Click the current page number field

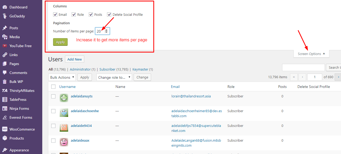click(315, 77)
